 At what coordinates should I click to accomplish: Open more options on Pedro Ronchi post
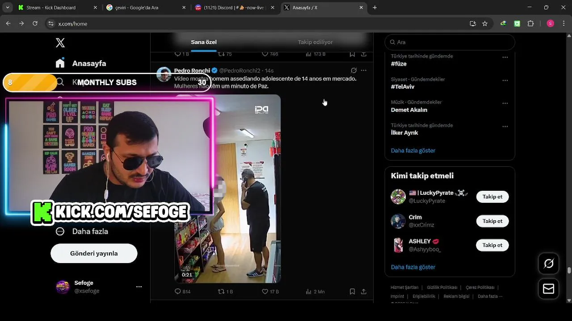[364, 70]
